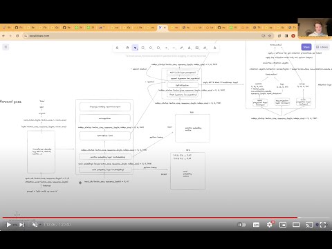The height and width of the screenshot is (249, 332).
Task: Switch to the first browser tab
Action: [7, 28]
